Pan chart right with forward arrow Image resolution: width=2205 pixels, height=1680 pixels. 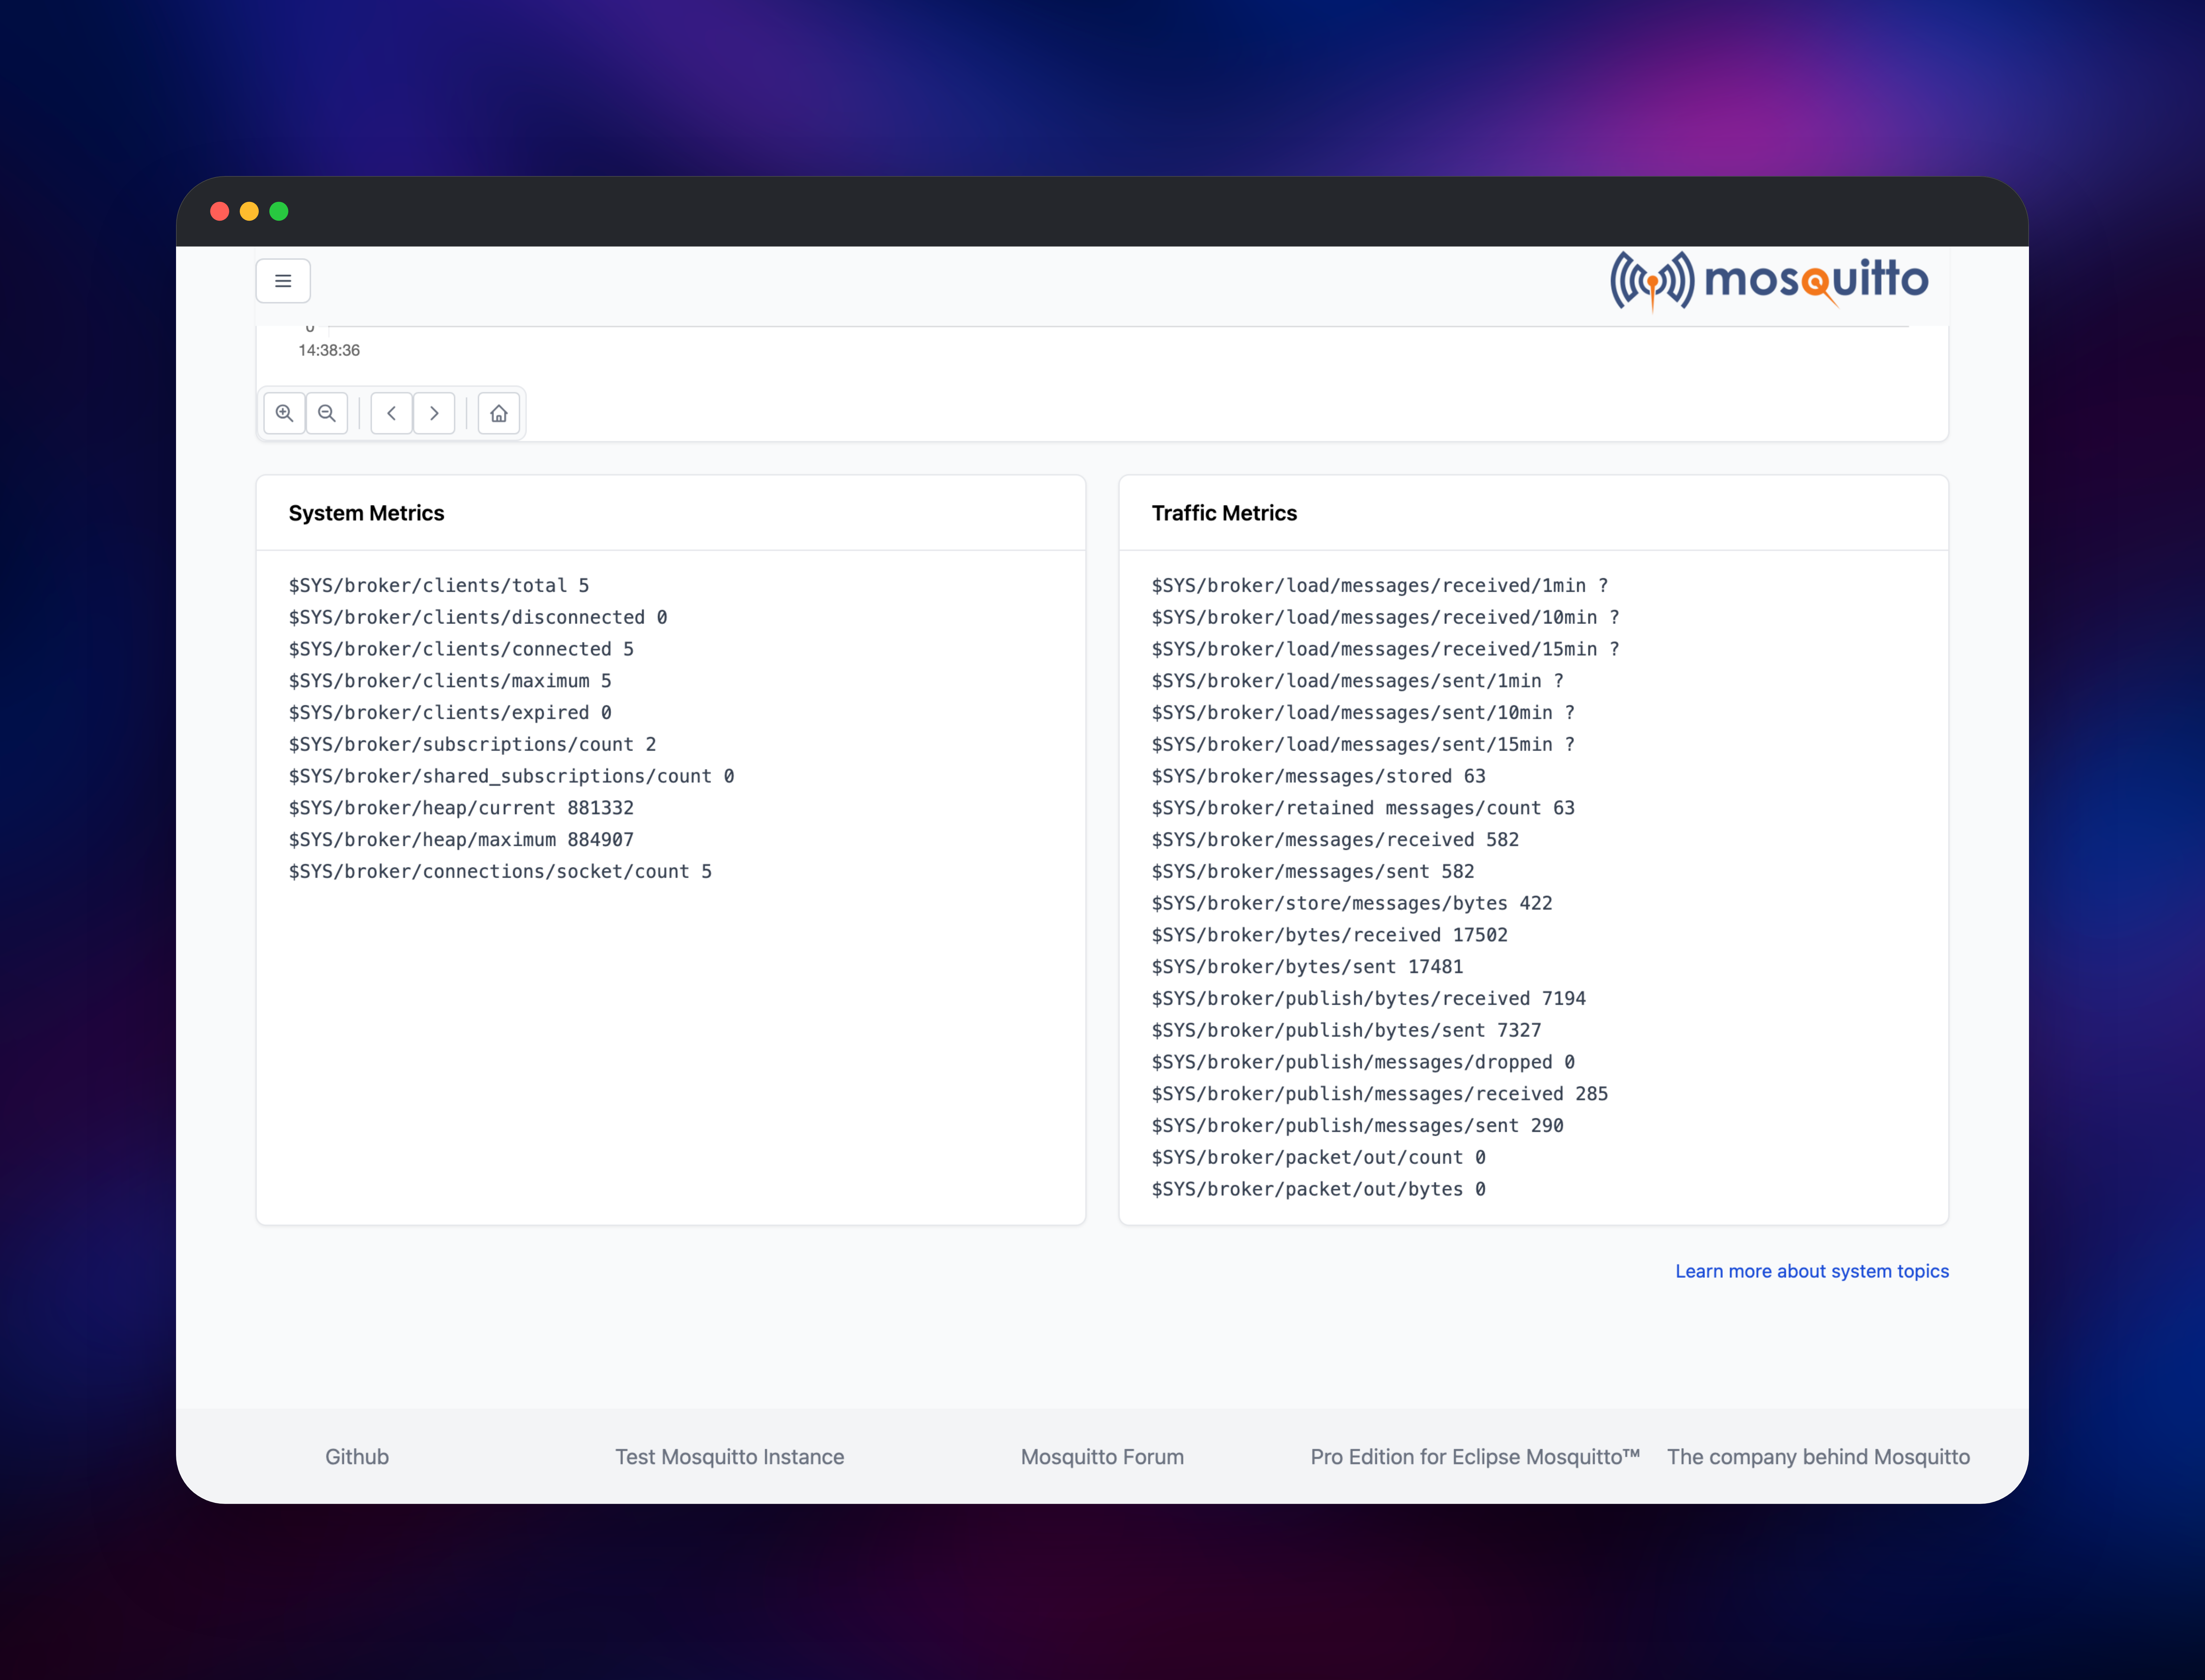point(434,413)
